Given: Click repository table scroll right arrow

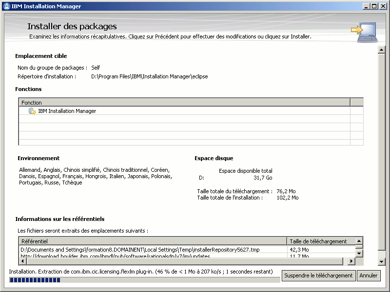Looking at the screenshot, I should 351,261.
